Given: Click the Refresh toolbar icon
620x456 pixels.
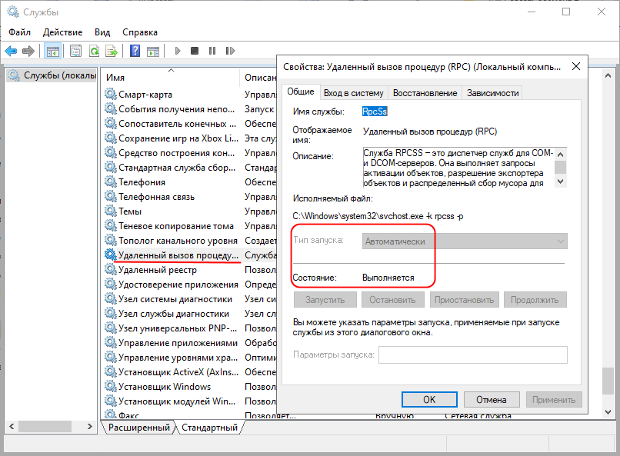Looking at the screenshot, I should pyautogui.click(x=94, y=52).
